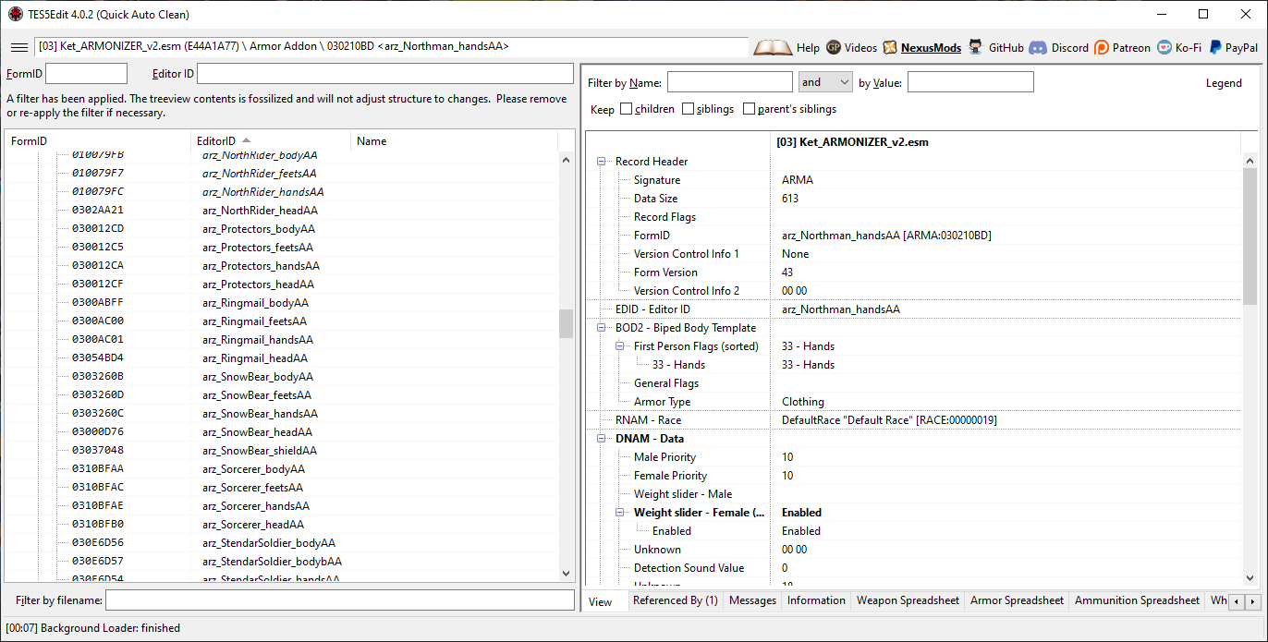Open the PayPal donation icon

(1215, 47)
